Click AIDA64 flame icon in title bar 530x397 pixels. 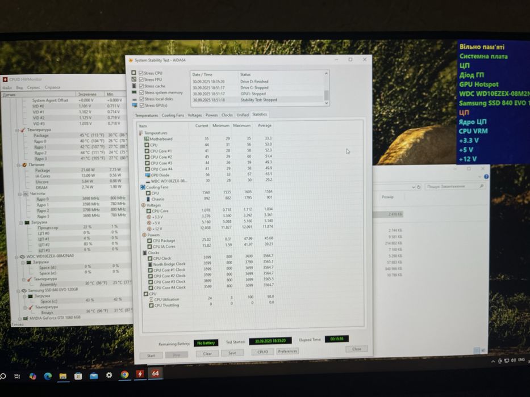pos(131,61)
